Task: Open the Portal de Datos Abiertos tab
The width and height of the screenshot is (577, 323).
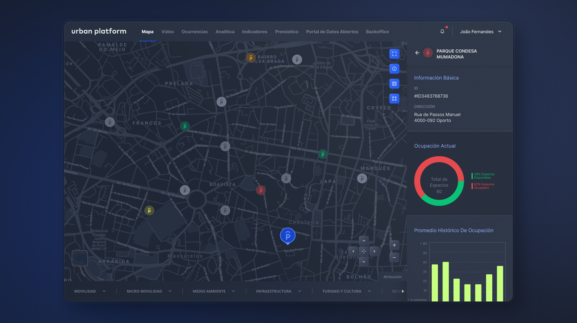Action: pyautogui.click(x=332, y=32)
